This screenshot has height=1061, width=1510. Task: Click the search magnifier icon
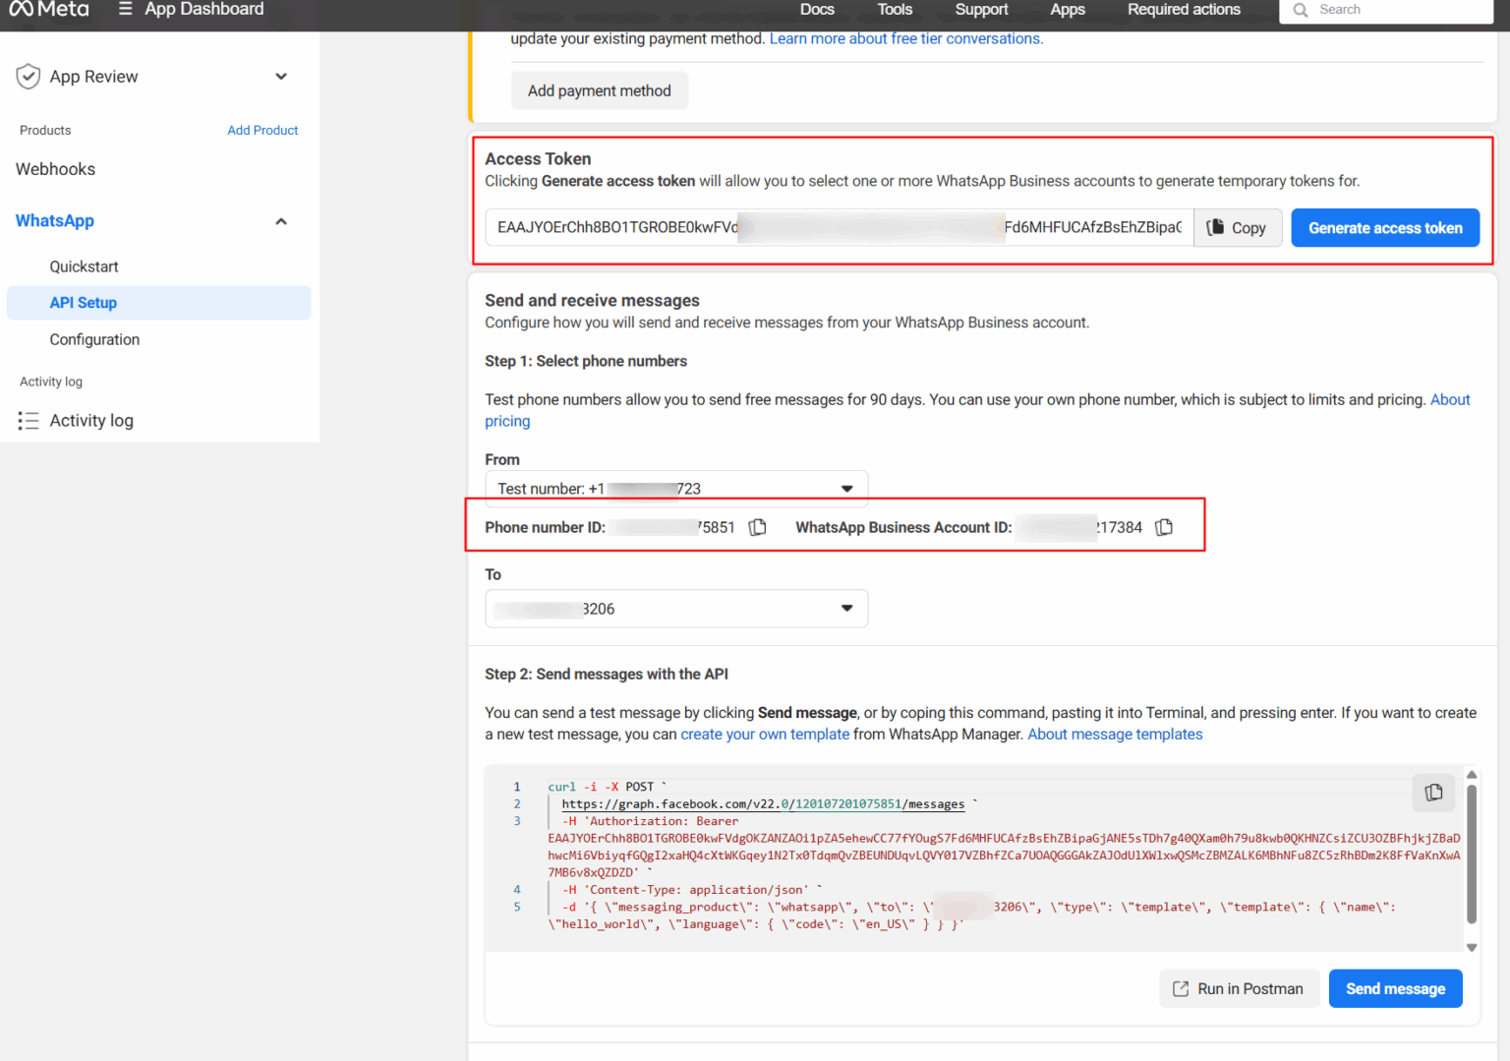click(x=1300, y=10)
